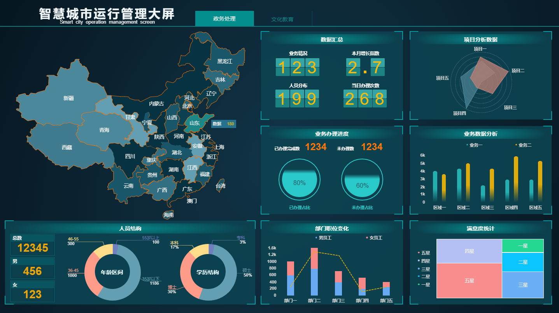Click the 区域一 axis label

[440, 208]
